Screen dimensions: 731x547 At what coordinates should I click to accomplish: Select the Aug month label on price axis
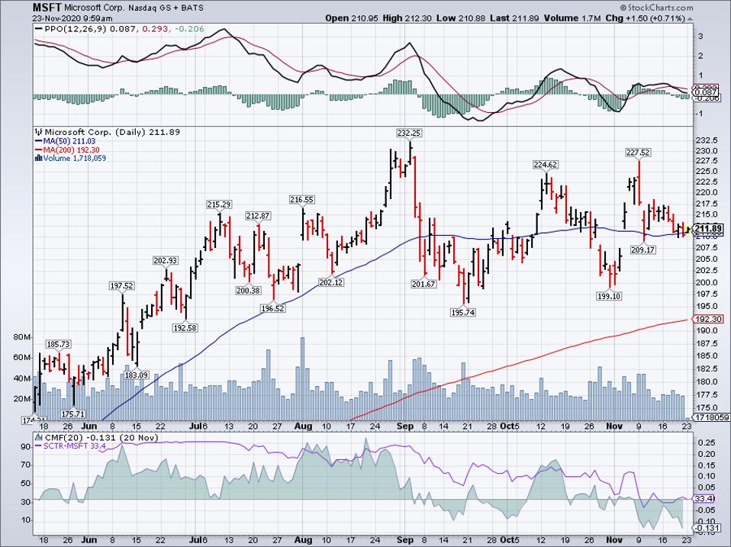(x=303, y=426)
